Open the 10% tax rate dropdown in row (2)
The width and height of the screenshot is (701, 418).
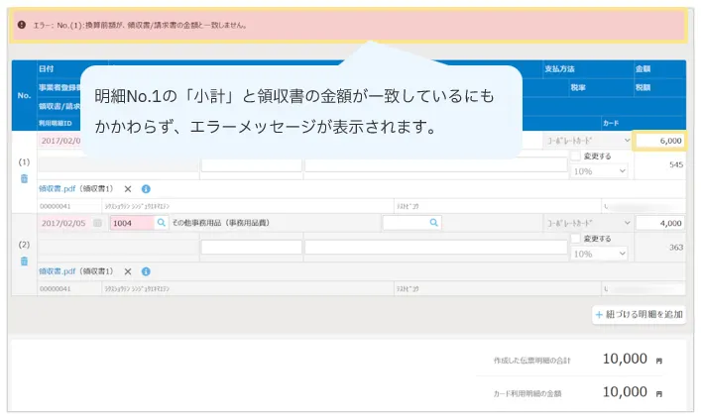click(x=600, y=254)
